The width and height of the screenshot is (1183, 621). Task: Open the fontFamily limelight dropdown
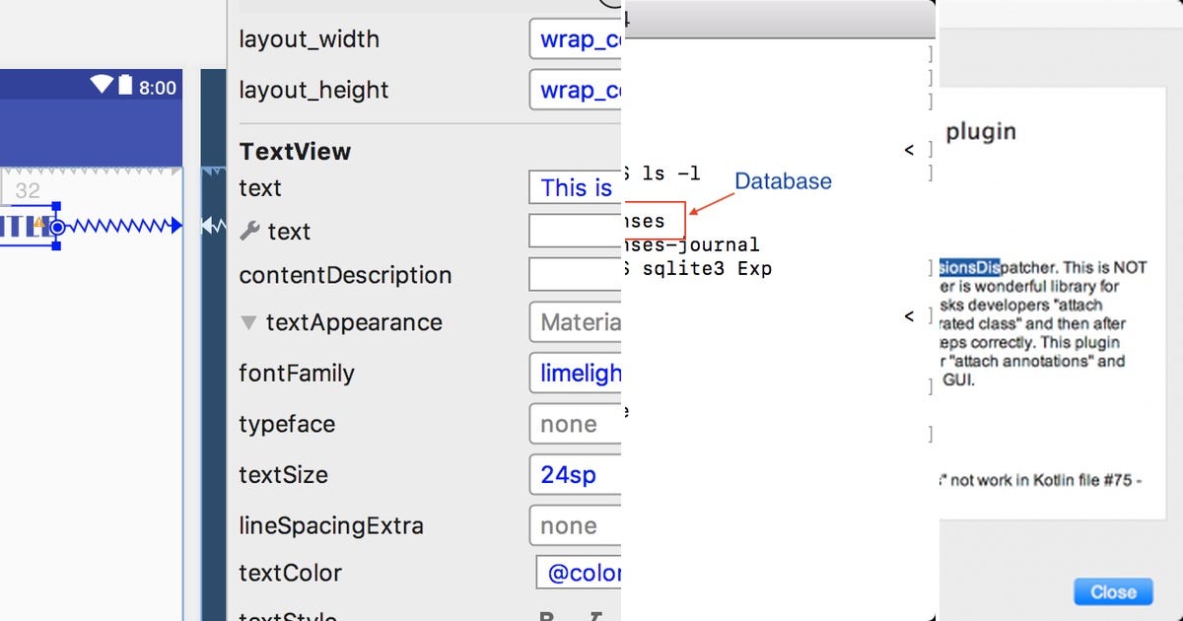pos(577,374)
